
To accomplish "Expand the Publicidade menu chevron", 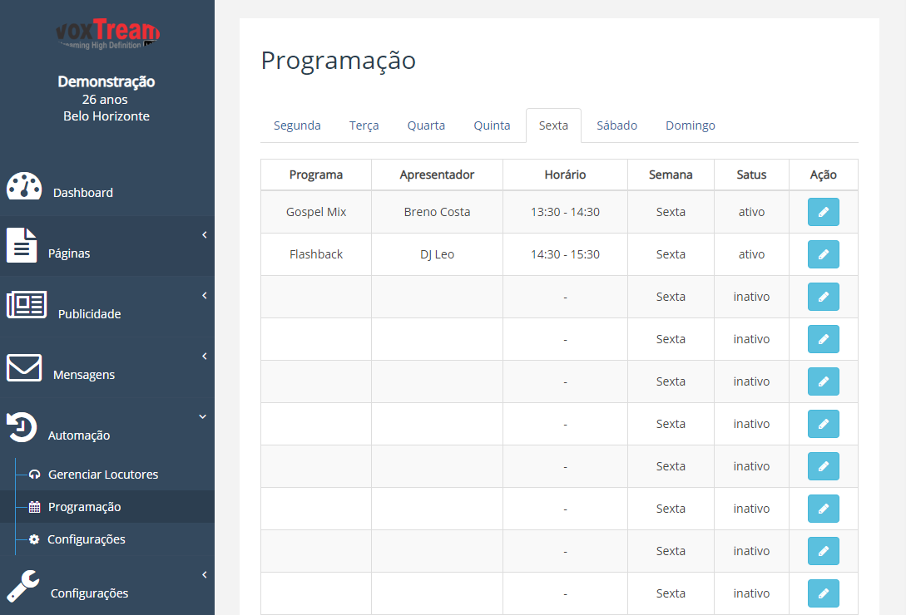I will [x=205, y=296].
